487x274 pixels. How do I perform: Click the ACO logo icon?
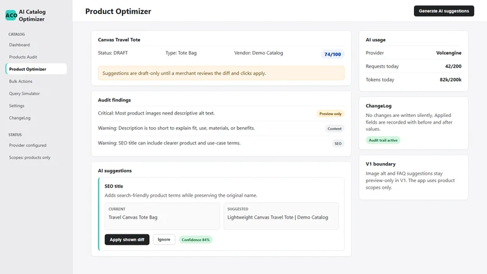point(11,15)
